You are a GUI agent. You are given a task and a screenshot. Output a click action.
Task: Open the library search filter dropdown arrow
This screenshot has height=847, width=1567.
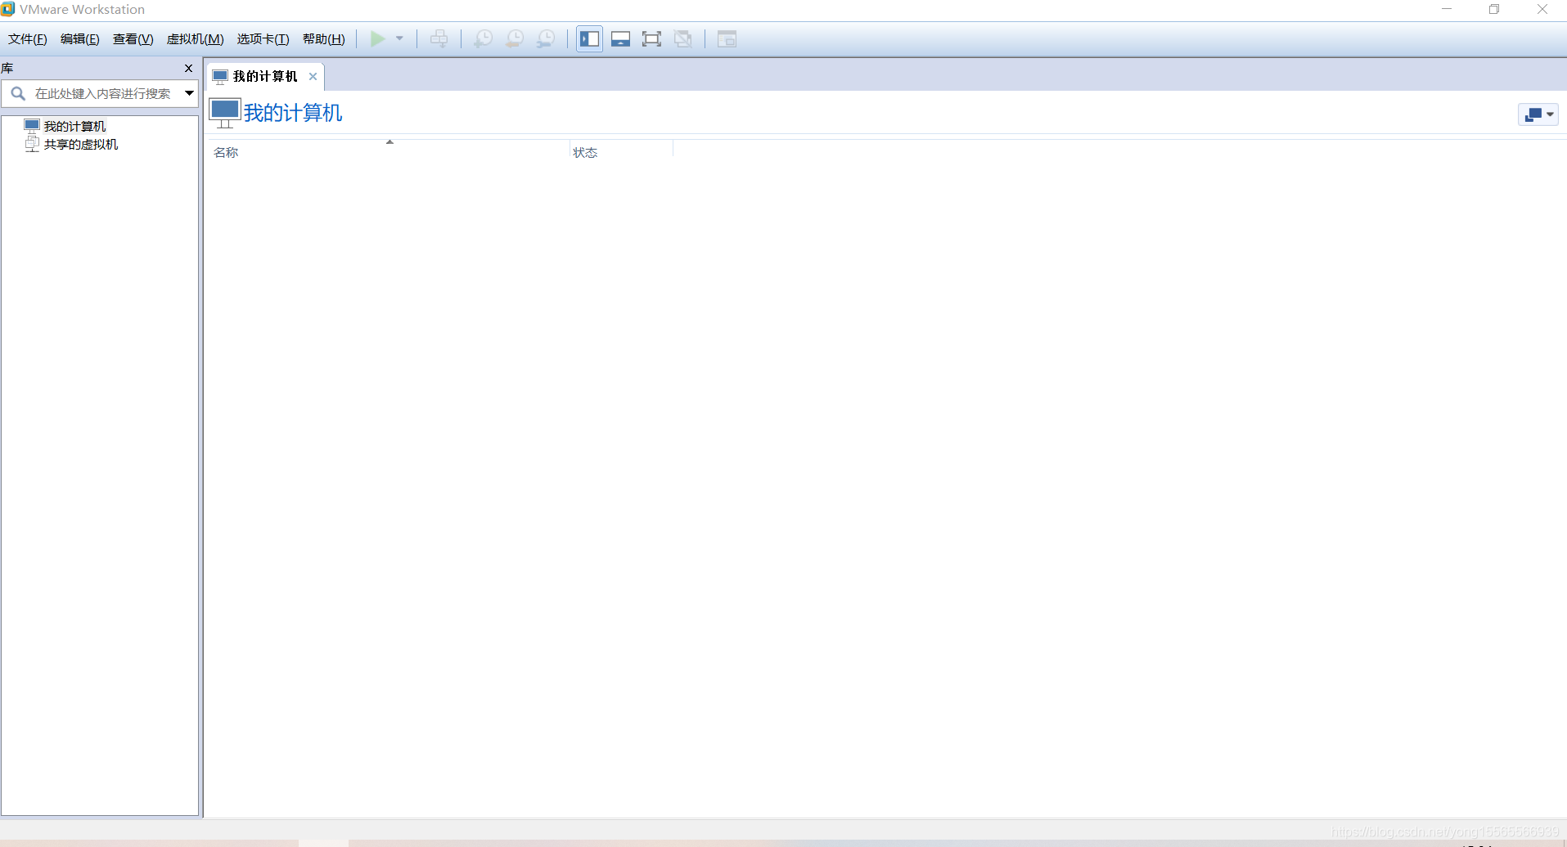tap(189, 93)
